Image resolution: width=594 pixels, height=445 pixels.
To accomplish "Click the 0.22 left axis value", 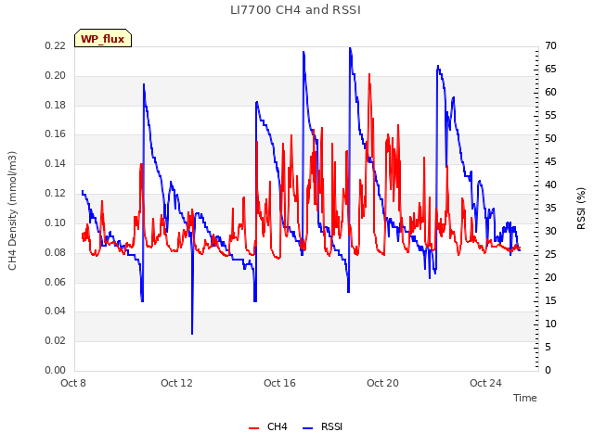I will click(56, 46).
